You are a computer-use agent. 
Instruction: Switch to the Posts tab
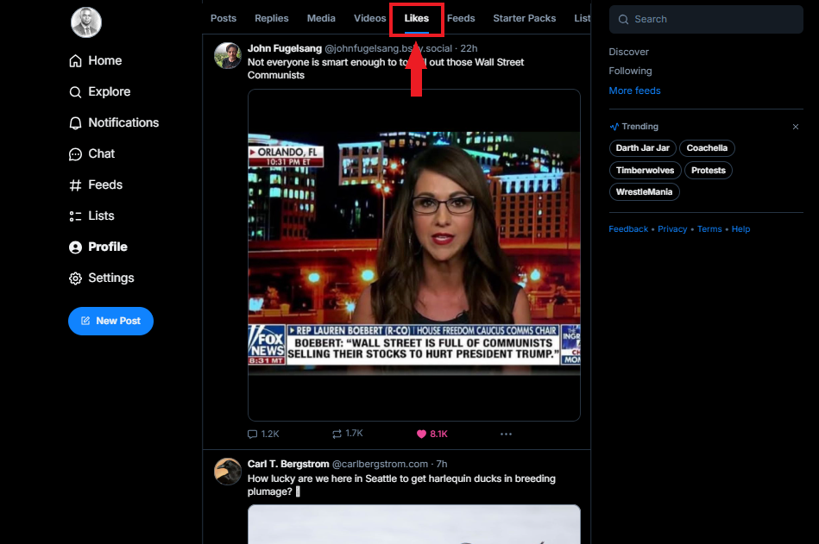tap(224, 18)
